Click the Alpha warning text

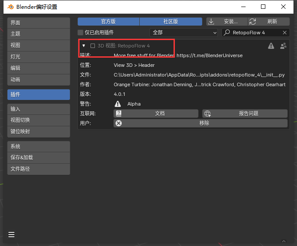pos(134,104)
